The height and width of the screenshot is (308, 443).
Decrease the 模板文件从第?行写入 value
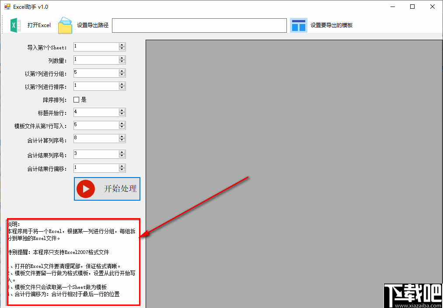pyautogui.click(x=122, y=127)
